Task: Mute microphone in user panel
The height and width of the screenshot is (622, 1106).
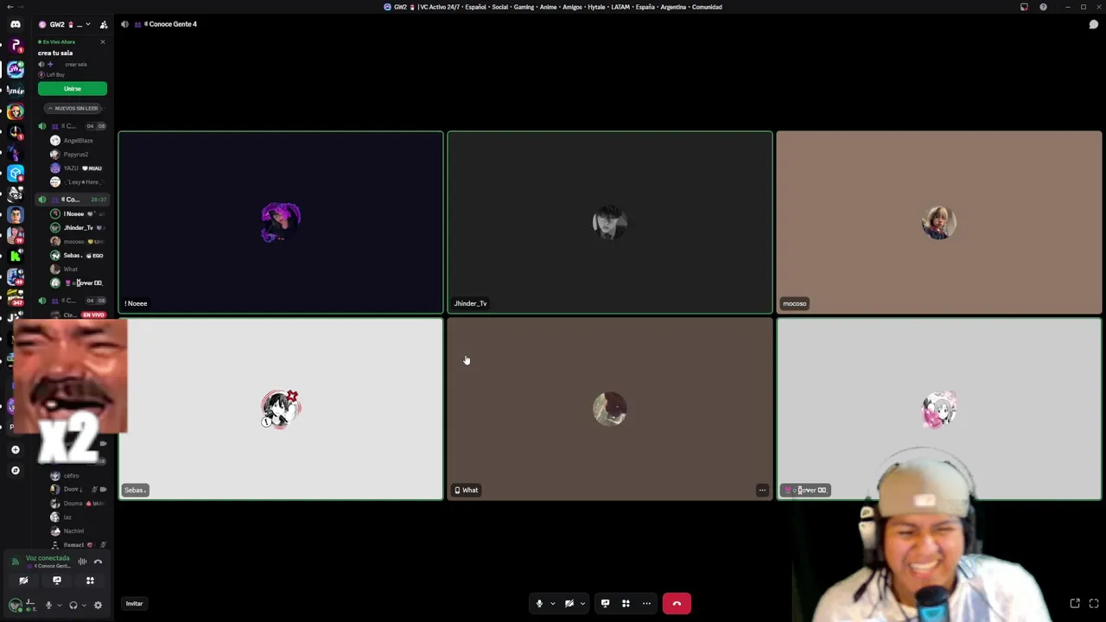Action: [48, 605]
